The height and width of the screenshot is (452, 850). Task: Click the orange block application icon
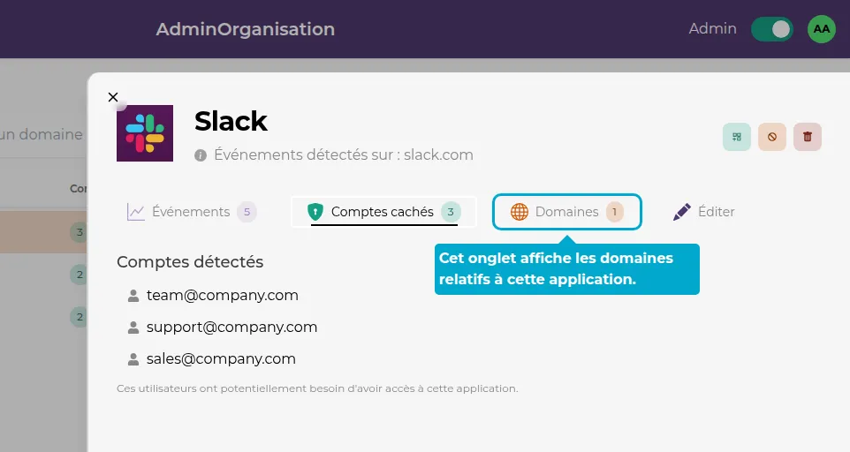(x=772, y=137)
